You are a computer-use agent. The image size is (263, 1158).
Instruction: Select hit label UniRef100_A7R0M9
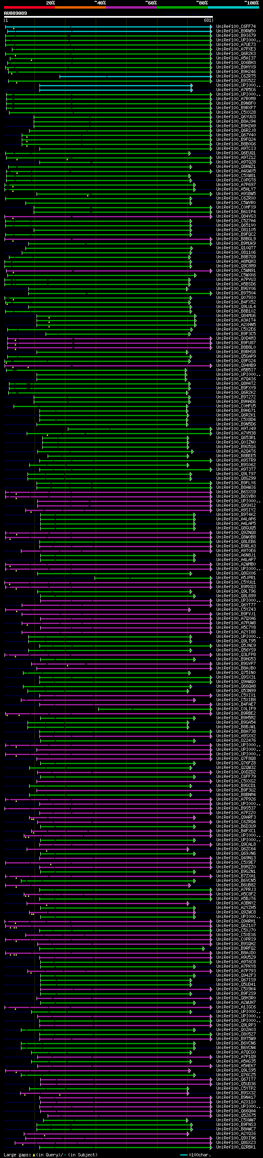[236, 99]
